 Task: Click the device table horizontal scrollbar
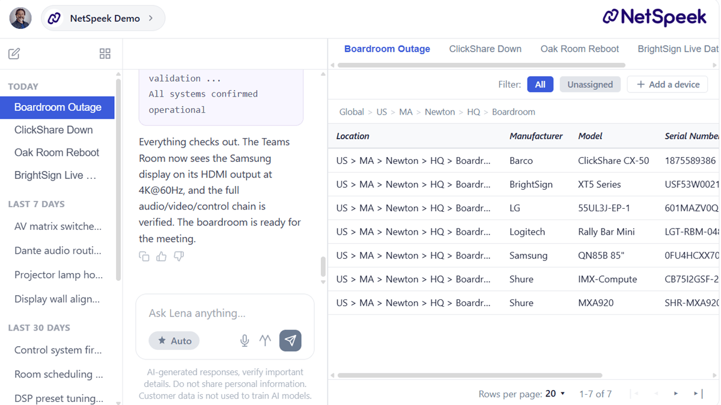coord(469,376)
